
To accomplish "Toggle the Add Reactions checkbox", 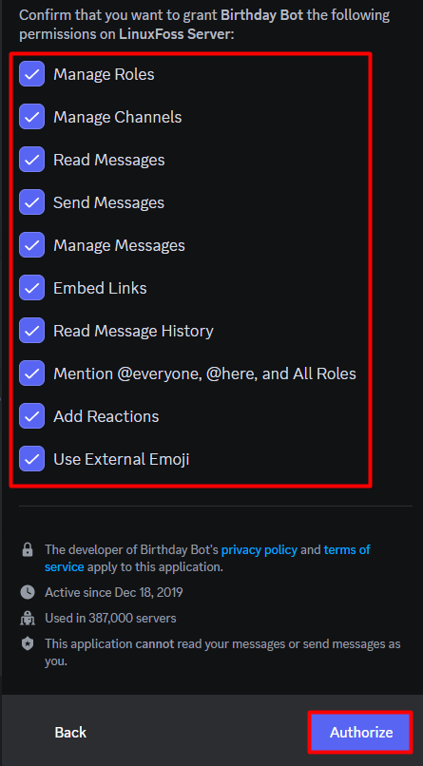I will (31, 416).
